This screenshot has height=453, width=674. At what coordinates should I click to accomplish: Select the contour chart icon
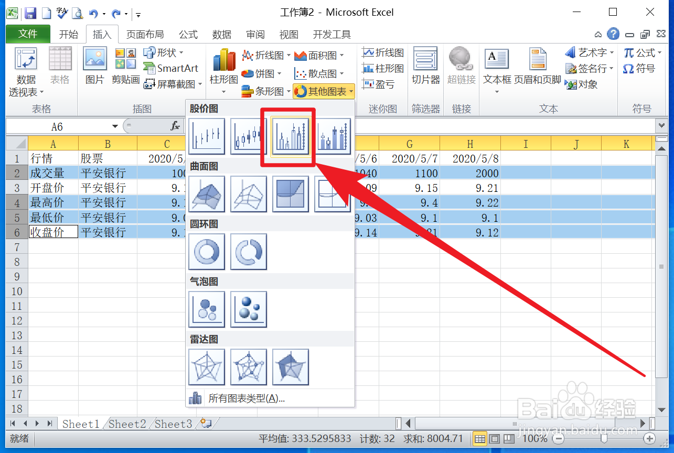(291, 195)
